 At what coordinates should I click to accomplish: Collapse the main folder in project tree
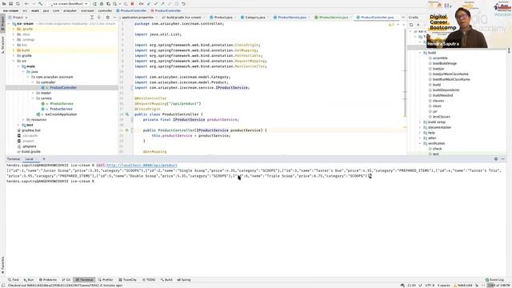click(x=18, y=66)
